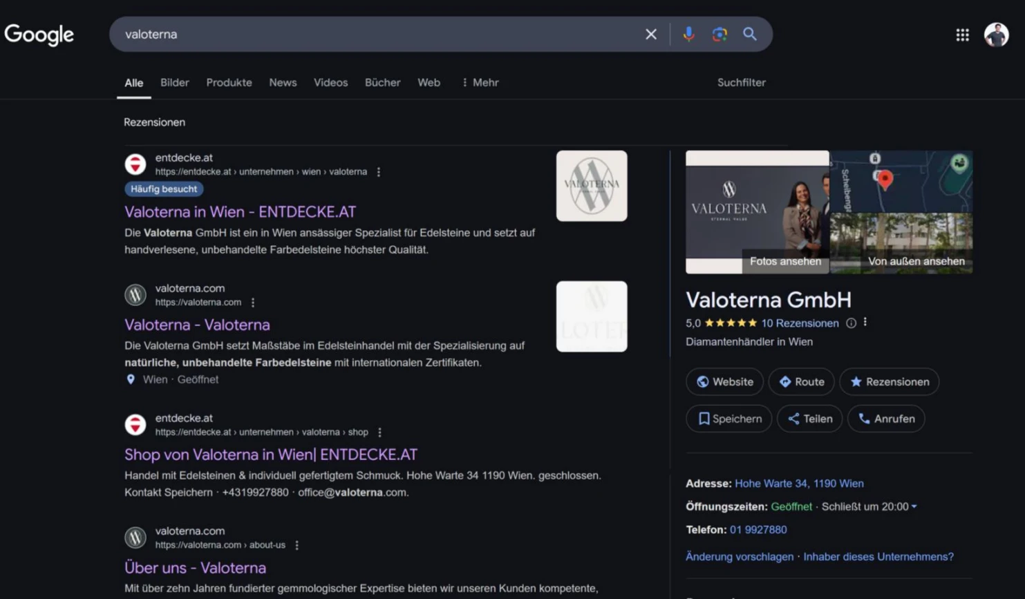Click the Speichern button

(x=728, y=419)
